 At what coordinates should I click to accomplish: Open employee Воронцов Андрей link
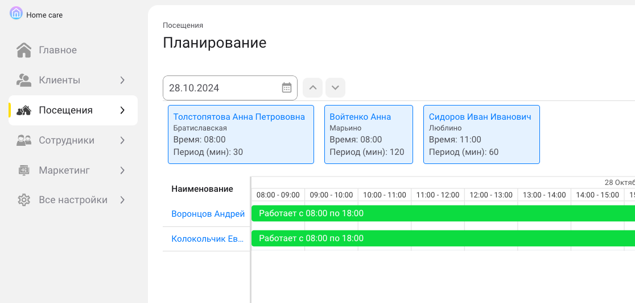tap(208, 214)
